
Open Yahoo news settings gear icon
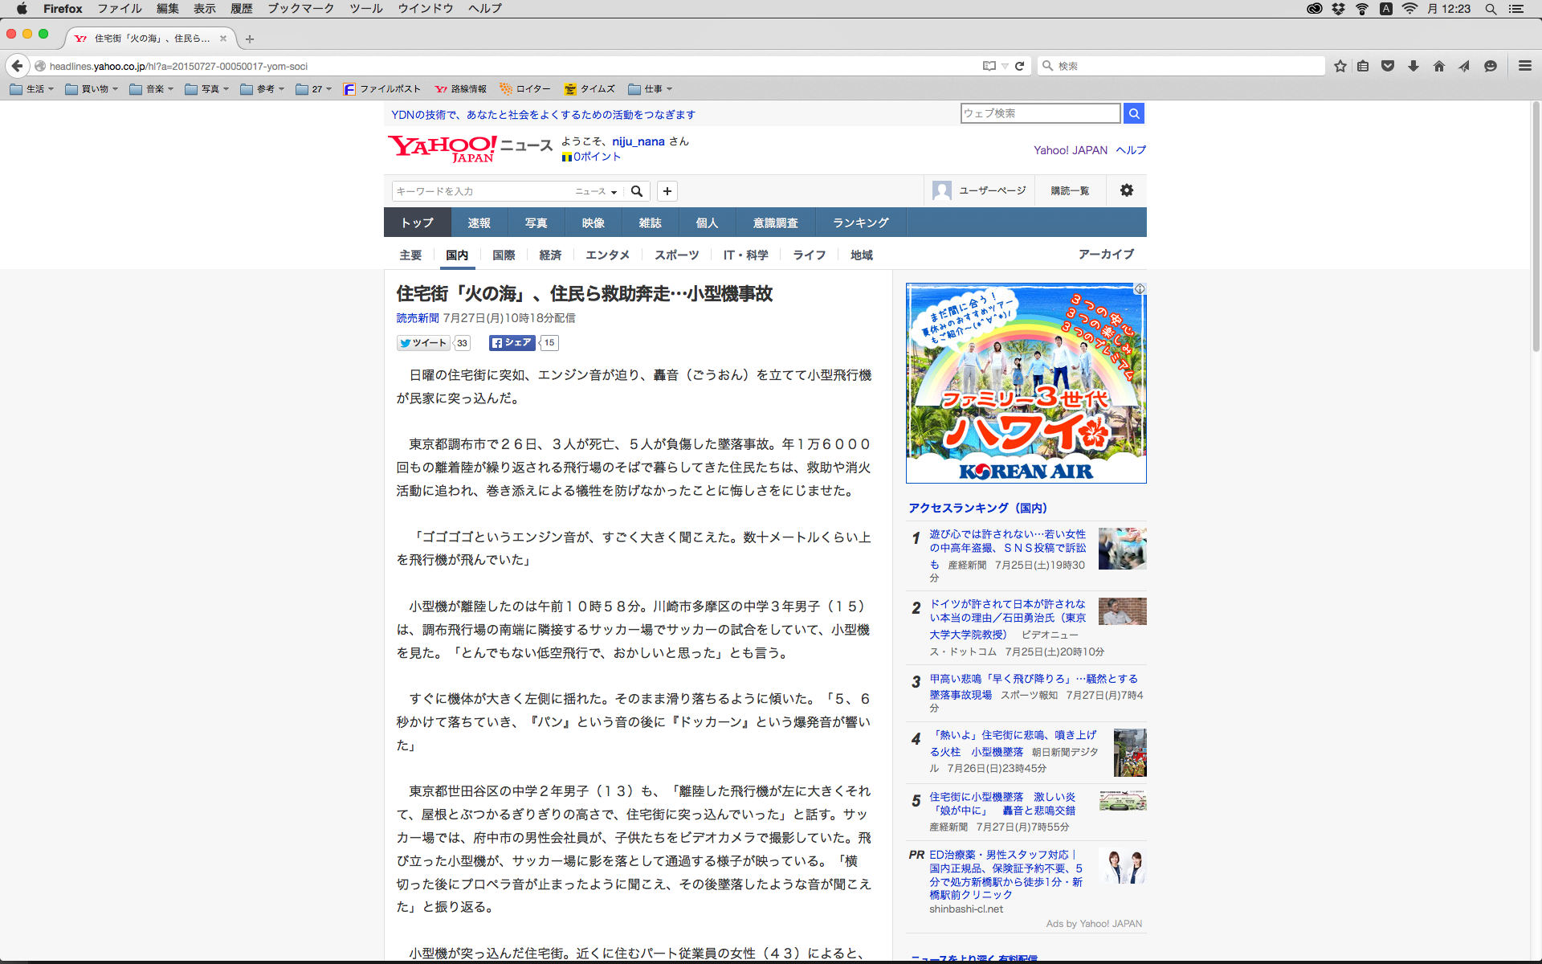1126,190
